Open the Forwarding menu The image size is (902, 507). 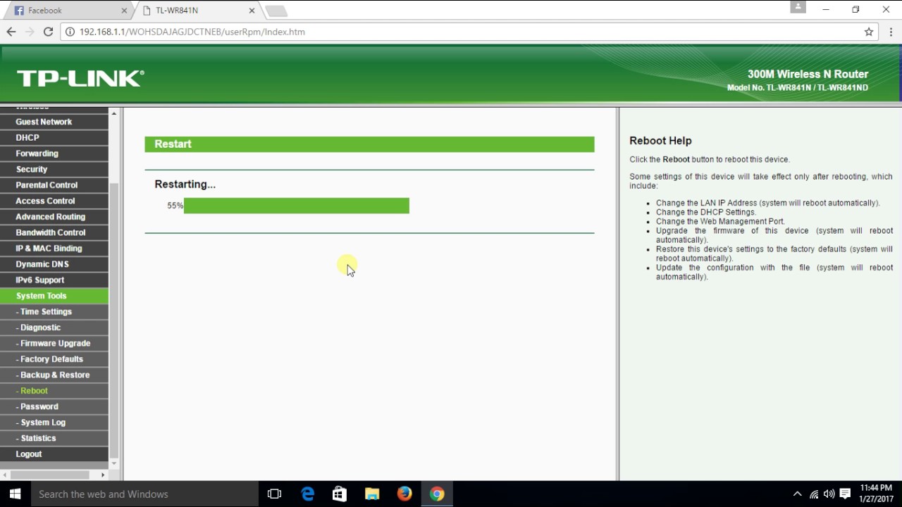coord(54,154)
